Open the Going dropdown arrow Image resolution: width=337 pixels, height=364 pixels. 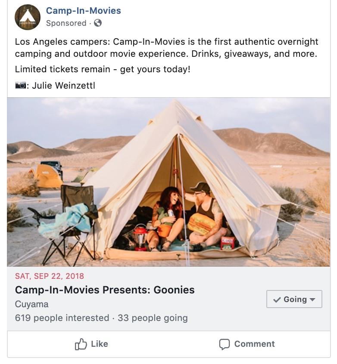[312, 299]
